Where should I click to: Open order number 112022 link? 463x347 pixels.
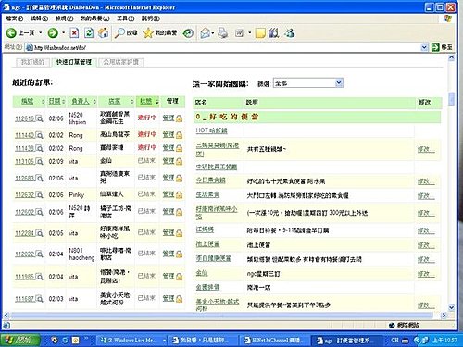pyautogui.click(x=25, y=254)
